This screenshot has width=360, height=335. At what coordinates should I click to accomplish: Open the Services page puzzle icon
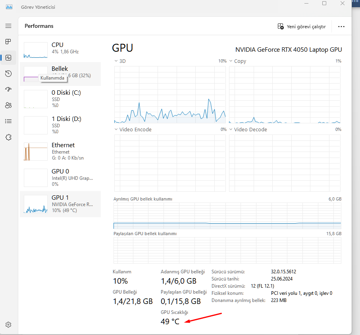coord(8,137)
